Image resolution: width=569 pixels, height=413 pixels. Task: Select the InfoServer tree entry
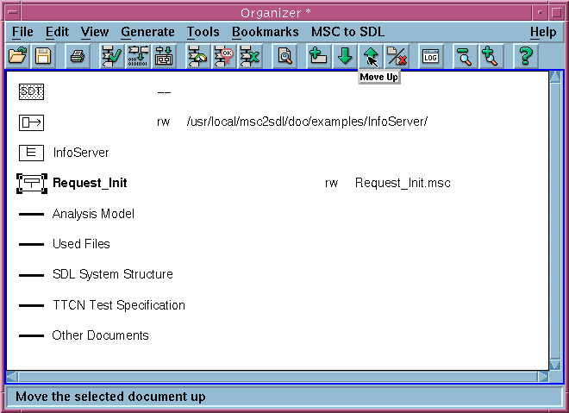point(81,153)
